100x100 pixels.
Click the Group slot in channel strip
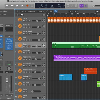pos(9,62)
